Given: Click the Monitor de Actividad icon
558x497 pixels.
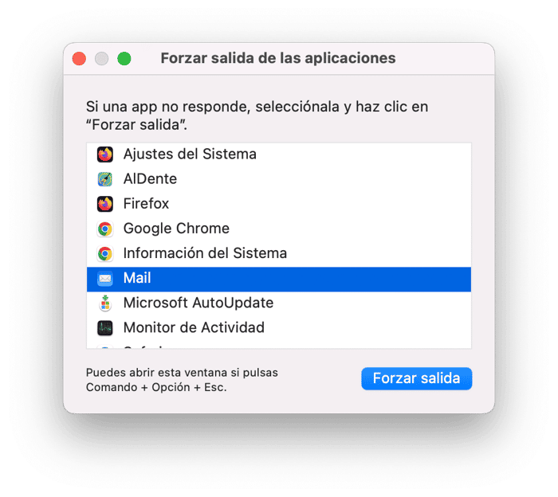Looking at the screenshot, I should 105,328.
